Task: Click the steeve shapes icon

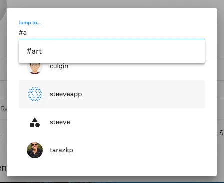Action: [x=35, y=122]
